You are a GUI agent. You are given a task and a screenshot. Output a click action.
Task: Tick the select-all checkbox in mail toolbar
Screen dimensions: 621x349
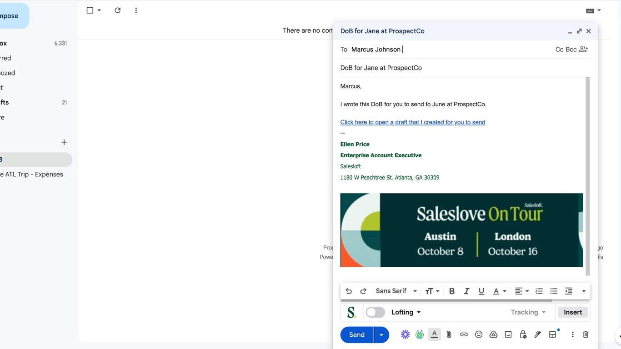(x=90, y=10)
